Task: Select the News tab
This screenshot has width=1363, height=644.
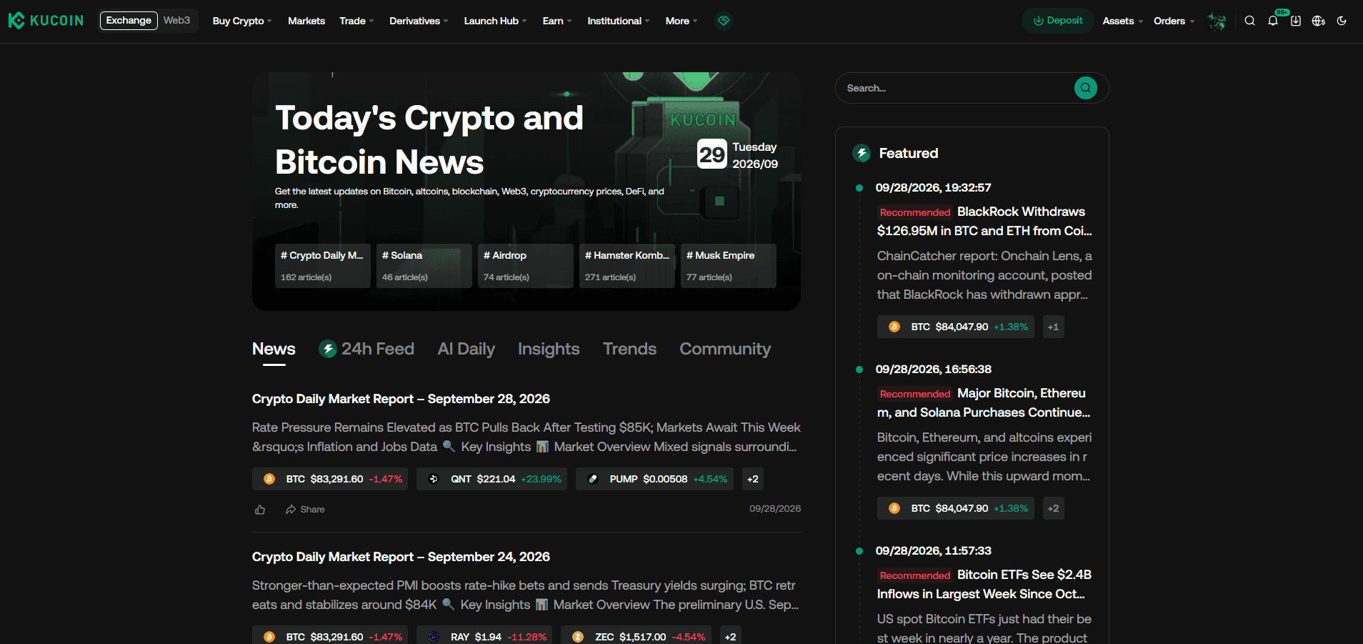Action: click(274, 349)
